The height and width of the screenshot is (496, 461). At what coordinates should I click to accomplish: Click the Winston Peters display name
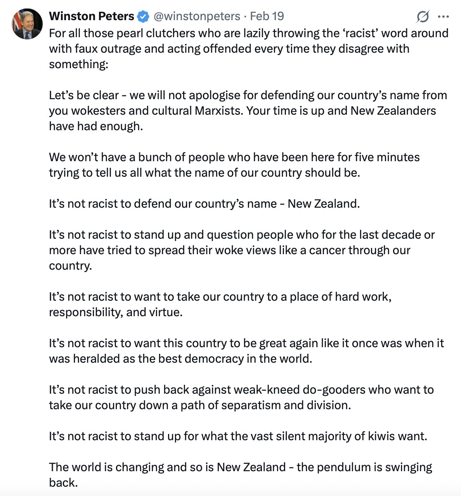92,16
